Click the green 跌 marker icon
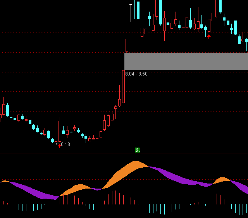 tap(138, 150)
